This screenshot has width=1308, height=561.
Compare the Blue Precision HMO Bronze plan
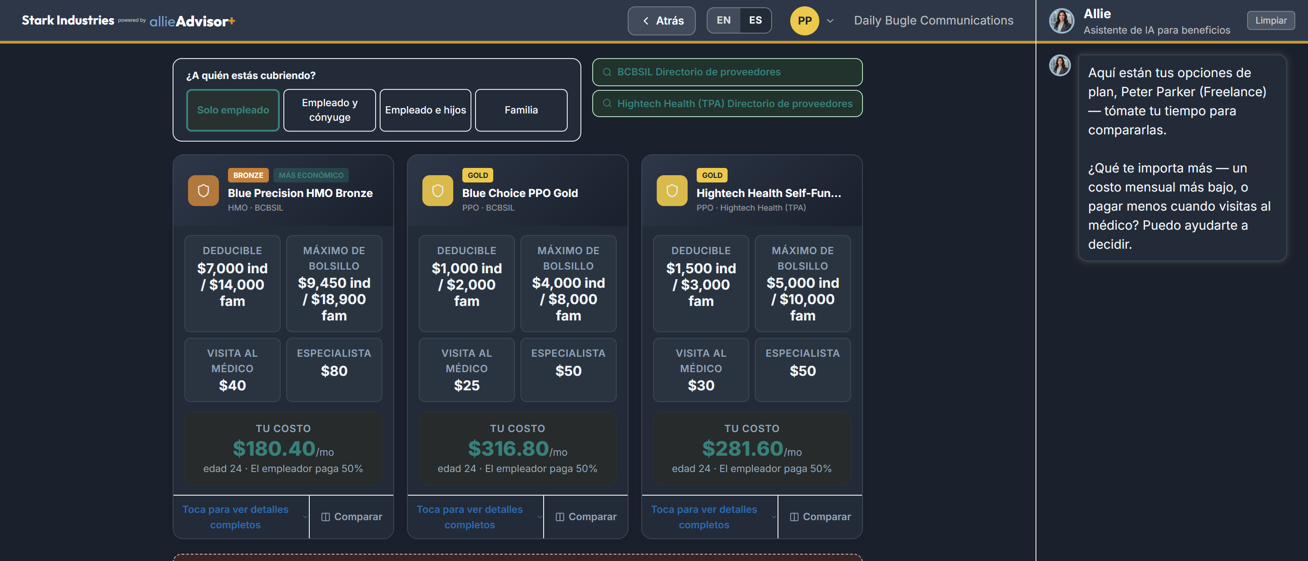(352, 517)
